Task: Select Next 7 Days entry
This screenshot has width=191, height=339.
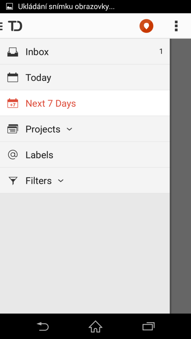Action: click(85, 103)
